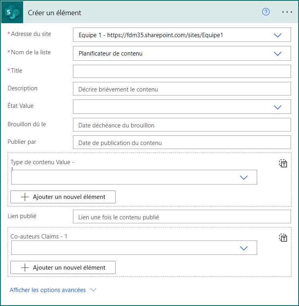299x306 pixels.
Task: Expand the État Value dropdown
Action: [278, 107]
